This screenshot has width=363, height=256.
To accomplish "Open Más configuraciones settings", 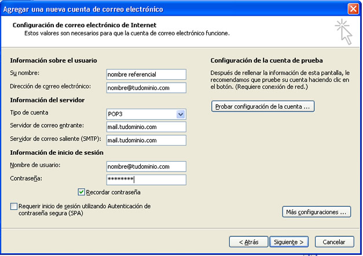I will (x=316, y=212).
